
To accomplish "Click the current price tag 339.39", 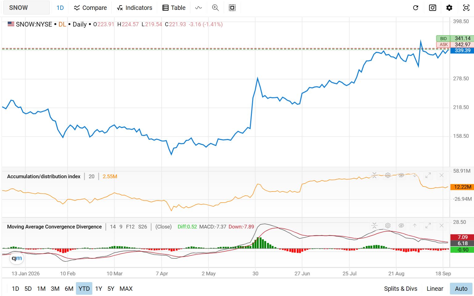I will [462, 51].
